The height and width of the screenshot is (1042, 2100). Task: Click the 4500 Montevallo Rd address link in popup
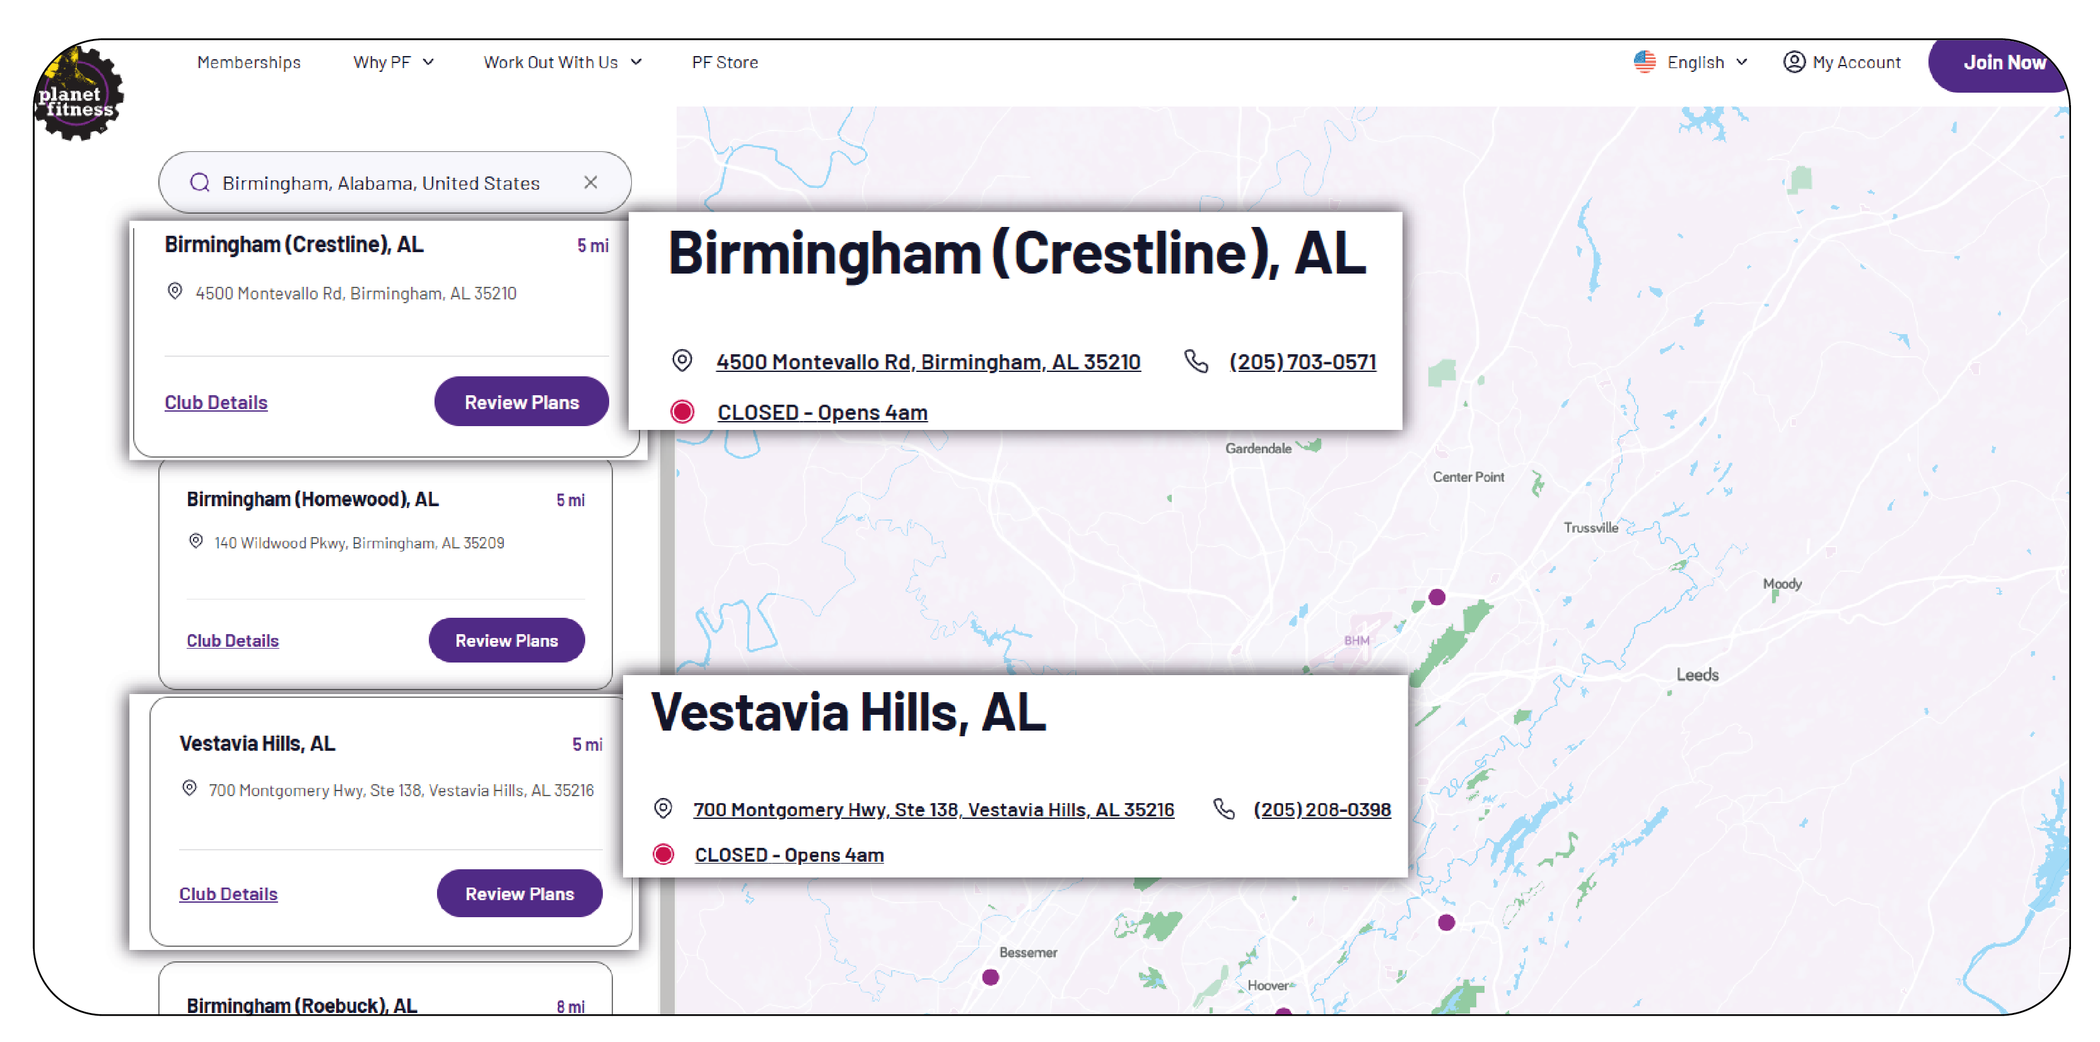928,362
